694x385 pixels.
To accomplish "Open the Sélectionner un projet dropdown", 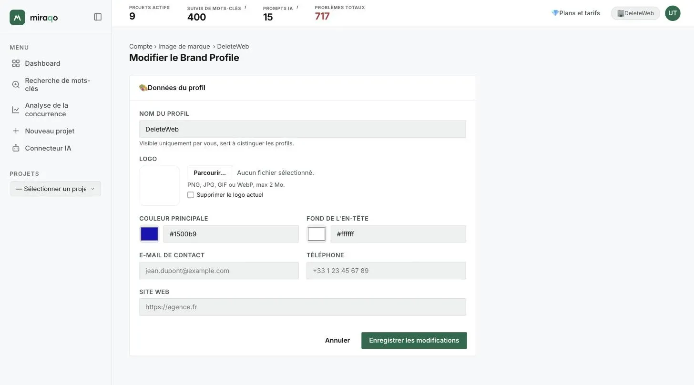I will tap(55, 189).
